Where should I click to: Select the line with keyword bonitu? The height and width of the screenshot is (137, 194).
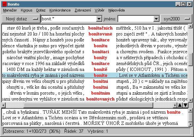pos(95,46)
